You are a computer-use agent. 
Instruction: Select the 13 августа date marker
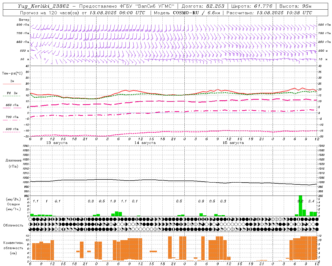[57, 143]
